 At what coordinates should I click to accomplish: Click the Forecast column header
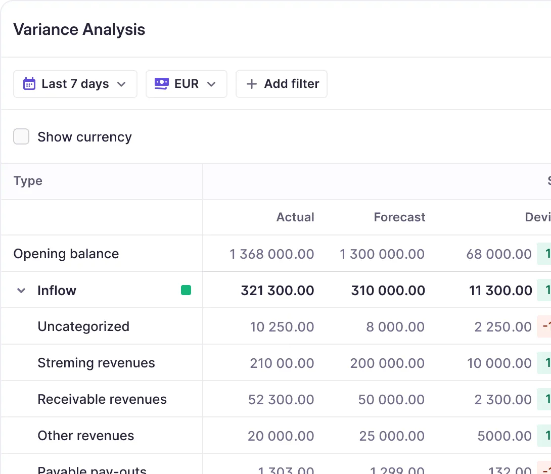coord(399,217)
